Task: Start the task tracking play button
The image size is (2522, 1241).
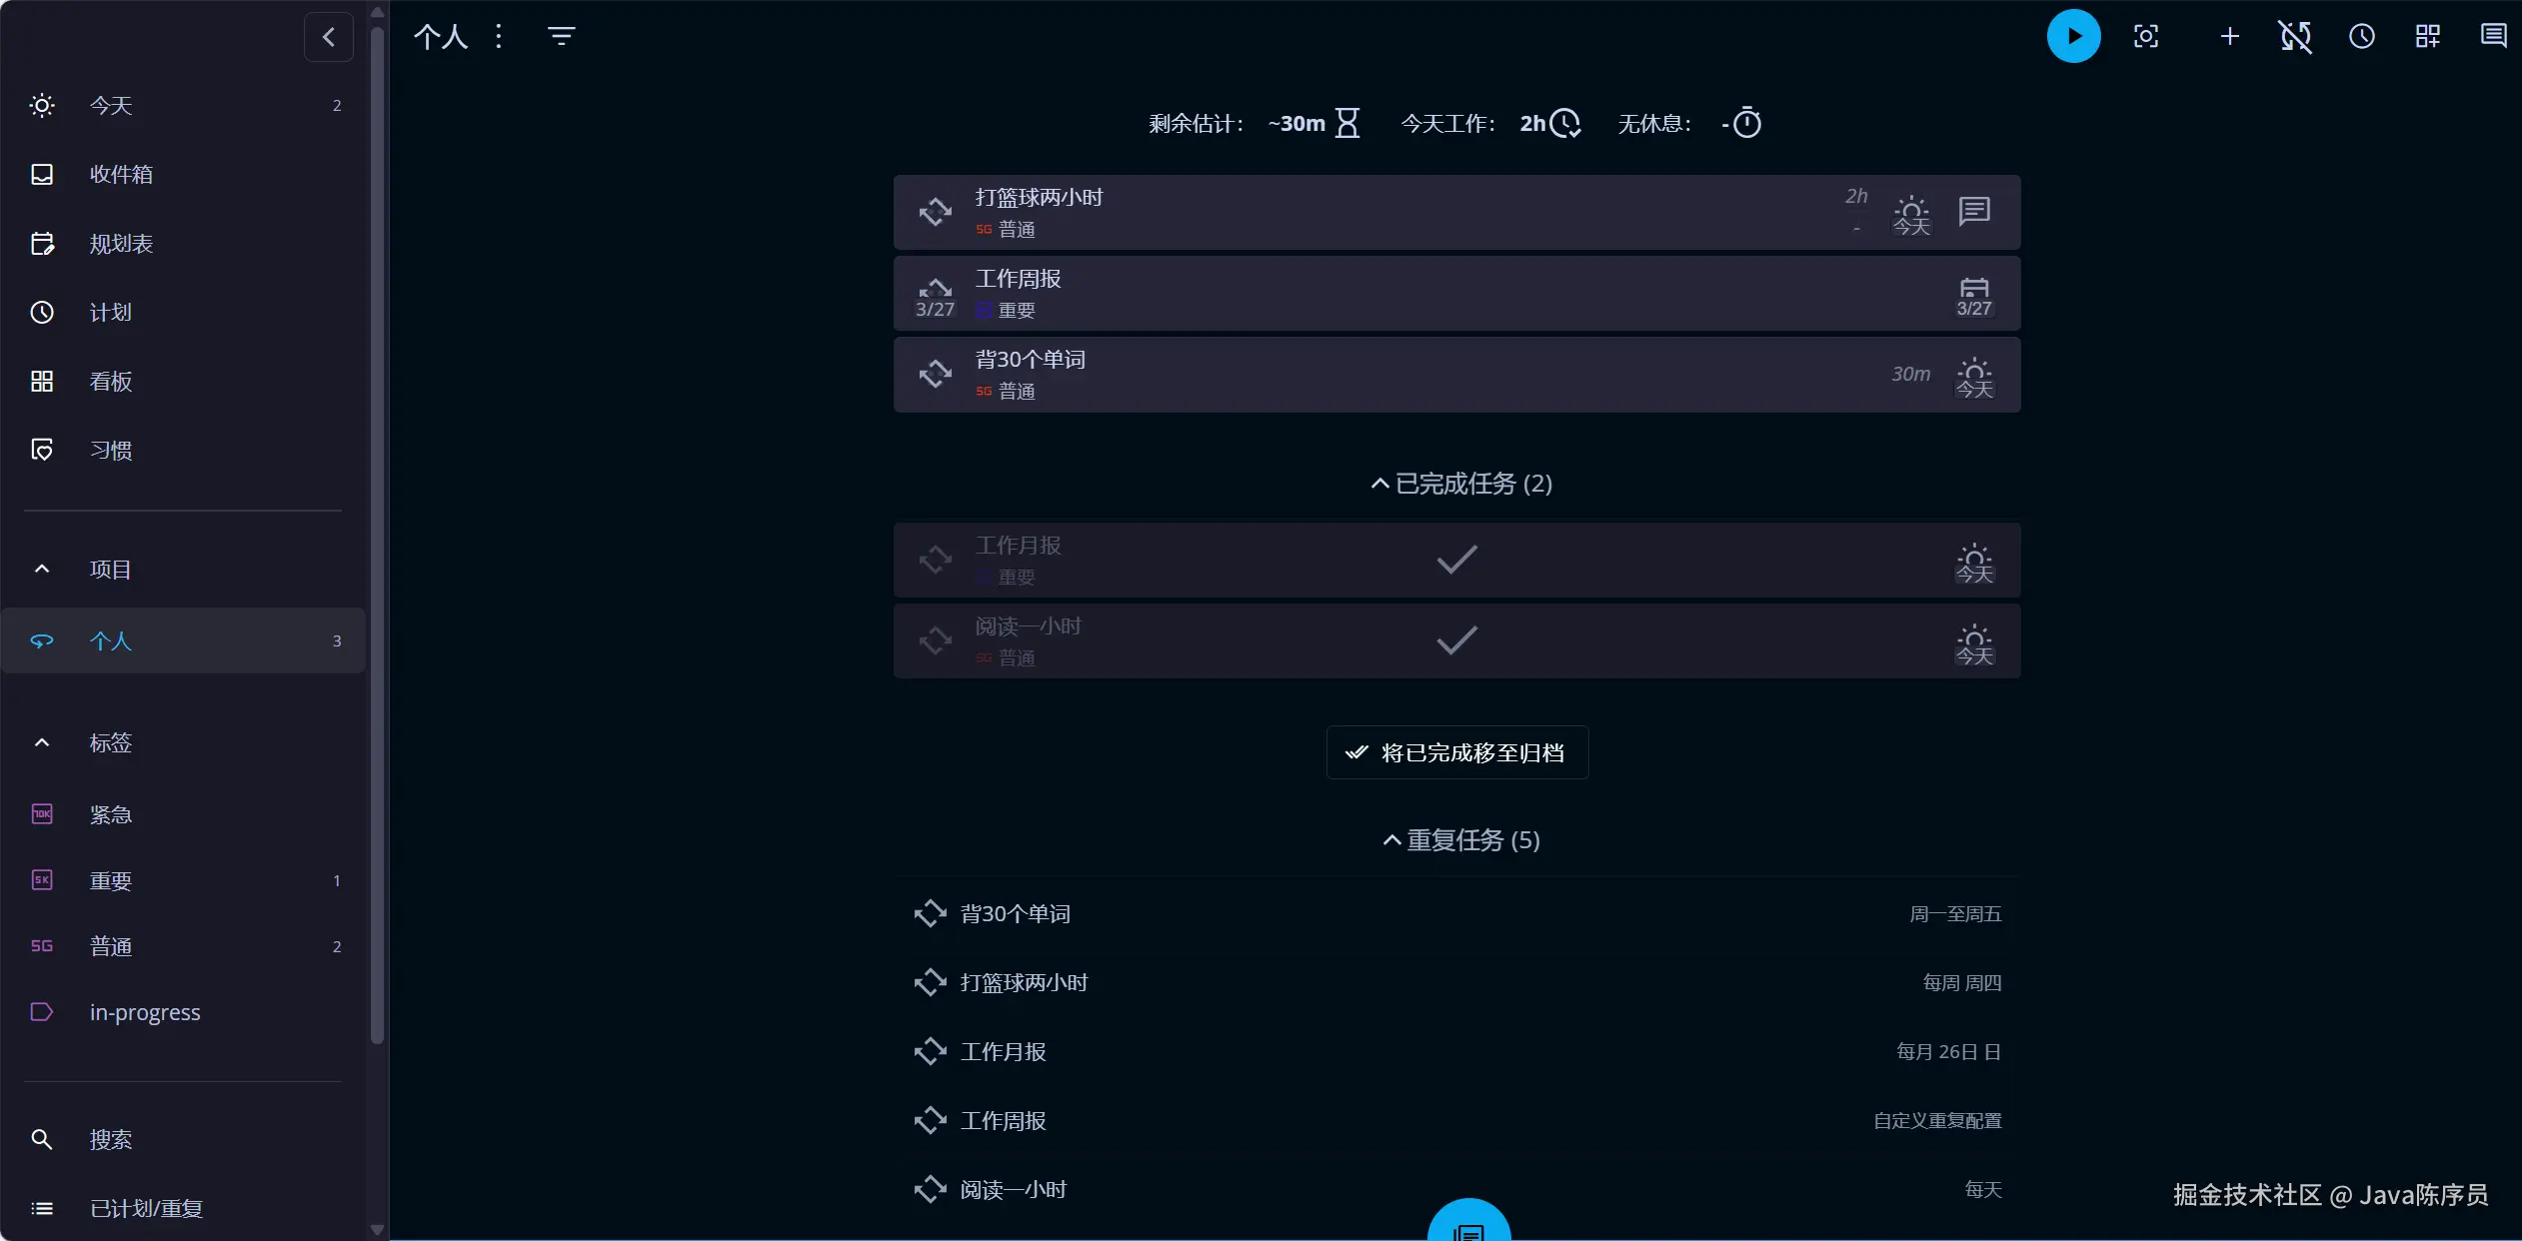Action: coord(2073,37)
